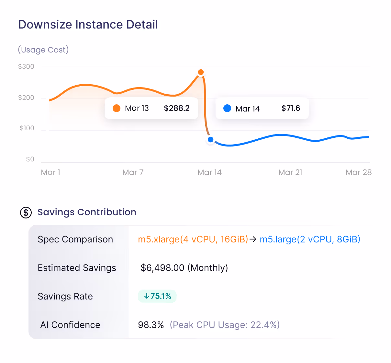The image size is (391, 363).
Task: Click the Savings Contribution title
Action: click(87, 212)
